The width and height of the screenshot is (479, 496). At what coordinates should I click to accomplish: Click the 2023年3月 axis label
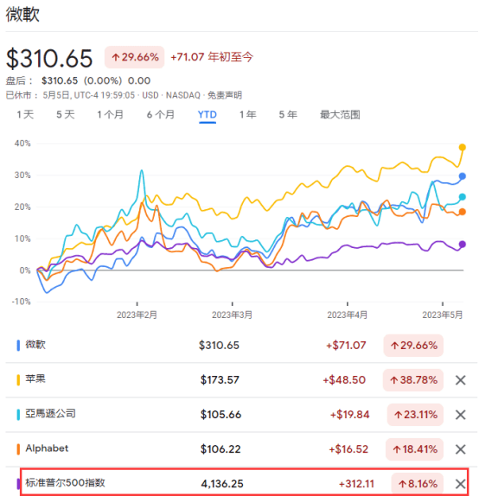pyautogui.click(x=232, y=315)
